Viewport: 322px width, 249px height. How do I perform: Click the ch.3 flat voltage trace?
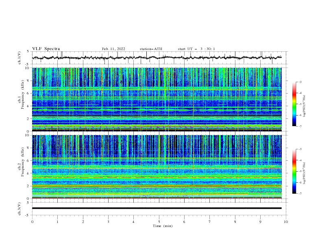[157, 208]
